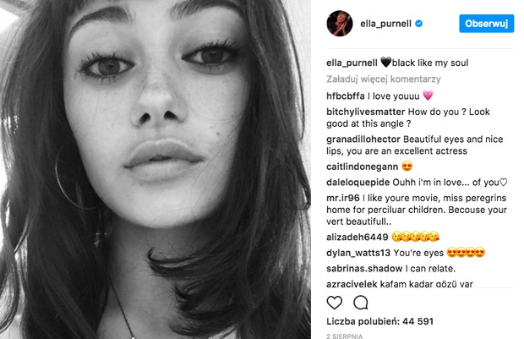The width and height of the screenshot is (524, 339).
Task: View the like count Liczba polubień: 44 591
Action: pyautogui.click(x=380, y=321)
